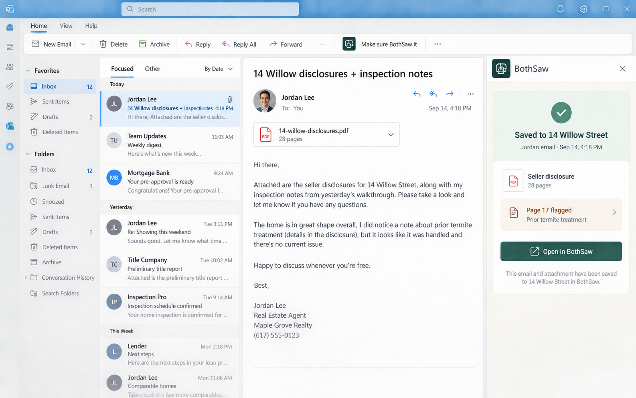Expand Conversation History folder
Image resolution: width=636 pixels, height=398 pixels.
click(26, 277)
